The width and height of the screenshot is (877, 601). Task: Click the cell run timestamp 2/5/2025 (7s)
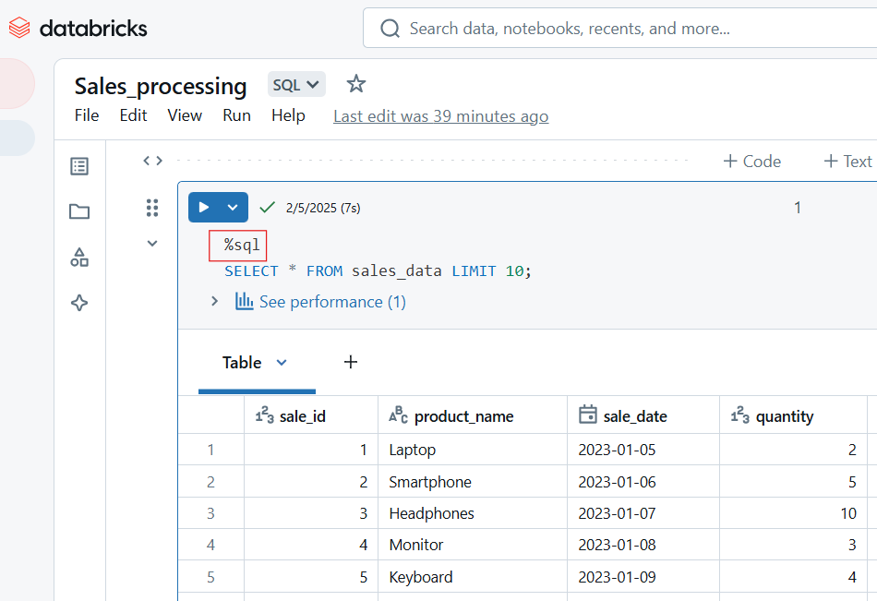tap(323, 208)
